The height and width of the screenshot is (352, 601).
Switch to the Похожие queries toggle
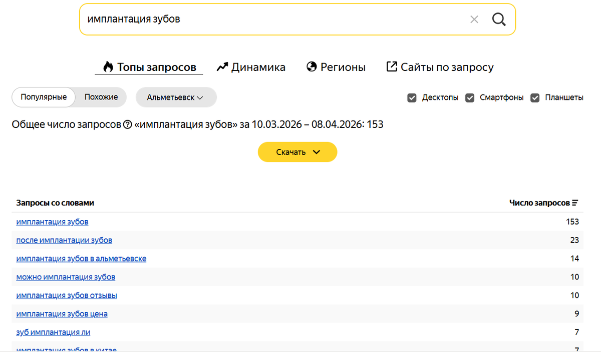click(101, 97)
